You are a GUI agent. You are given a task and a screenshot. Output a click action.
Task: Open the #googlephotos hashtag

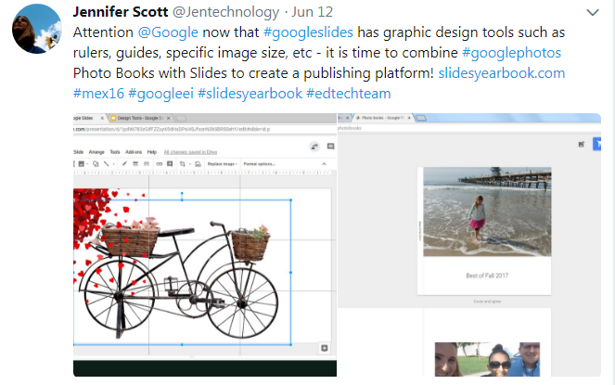click(x=511, y=53)
